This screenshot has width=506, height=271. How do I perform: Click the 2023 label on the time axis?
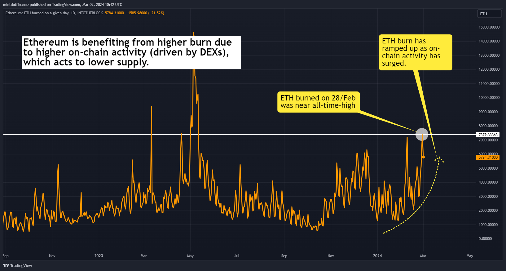99,256
